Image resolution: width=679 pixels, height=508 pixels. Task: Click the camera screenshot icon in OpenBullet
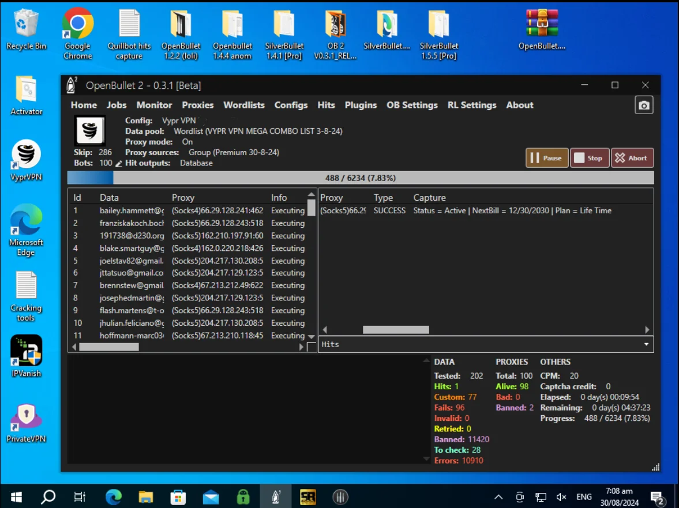coord(643,105)
